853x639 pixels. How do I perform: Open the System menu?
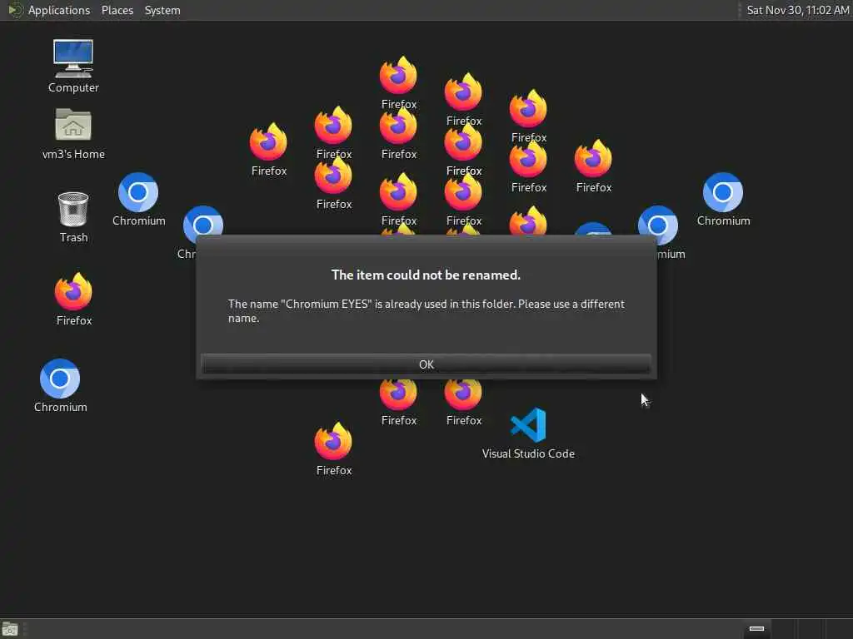tap(162, 10)
